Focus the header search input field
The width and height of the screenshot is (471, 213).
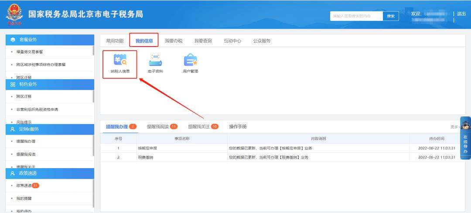click(x=356, y=16)
